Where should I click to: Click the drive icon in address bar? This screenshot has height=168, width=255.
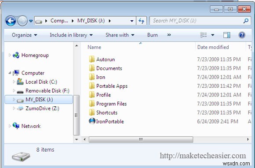pyautogui.click(x=39, y=21)
